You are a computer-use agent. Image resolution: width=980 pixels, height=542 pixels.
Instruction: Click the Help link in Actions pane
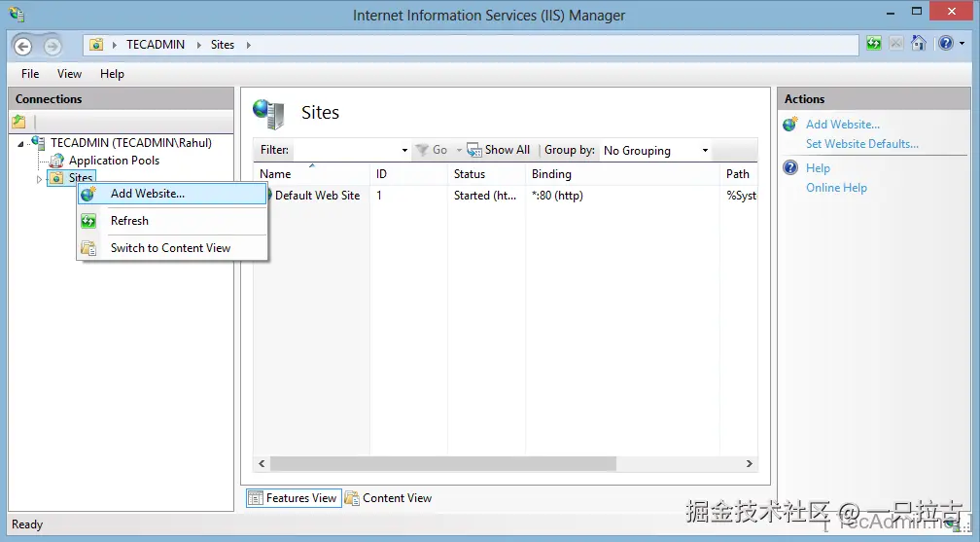tap(818, 168)
